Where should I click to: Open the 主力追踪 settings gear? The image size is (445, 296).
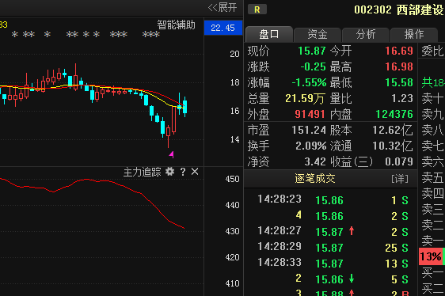tap(169, 172)
